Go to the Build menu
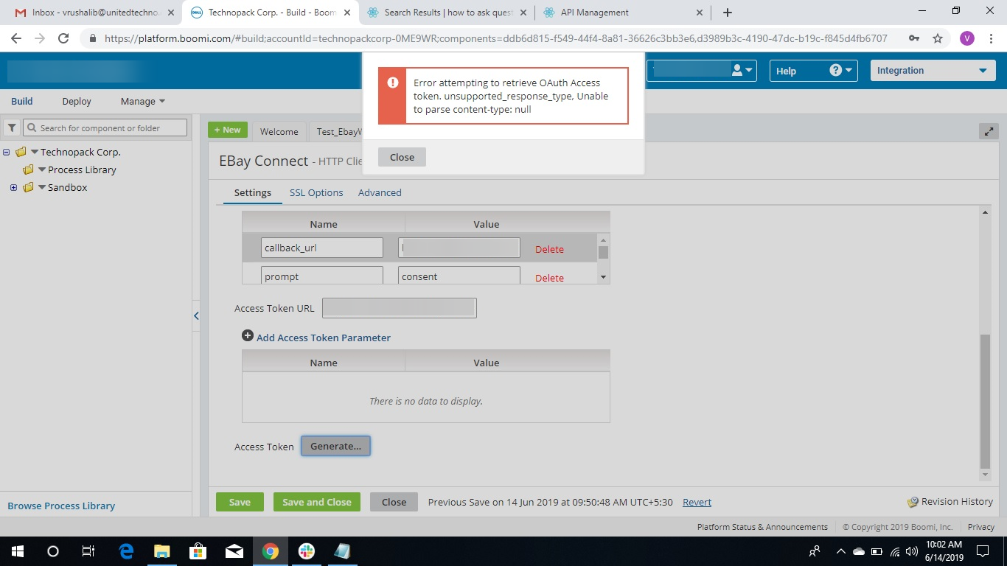This screenshot has height=566, width=1007. pyautogui.click(x=22, y=101)
